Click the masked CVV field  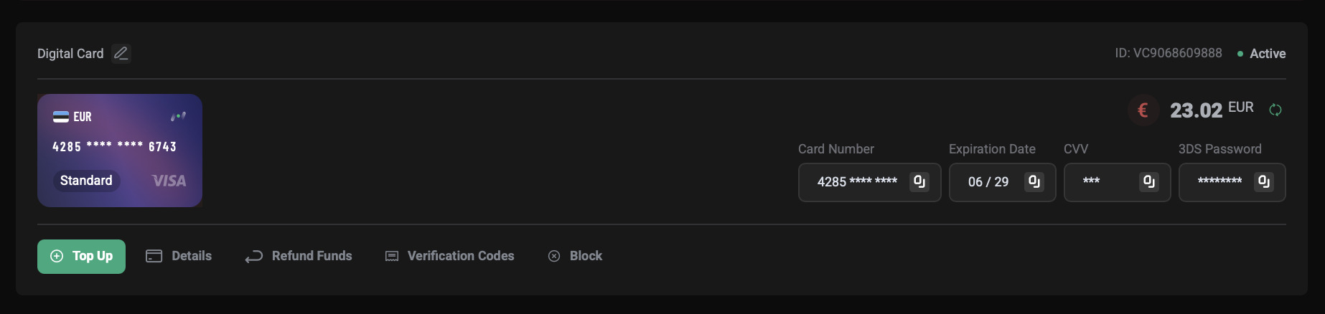[1117, 182]
